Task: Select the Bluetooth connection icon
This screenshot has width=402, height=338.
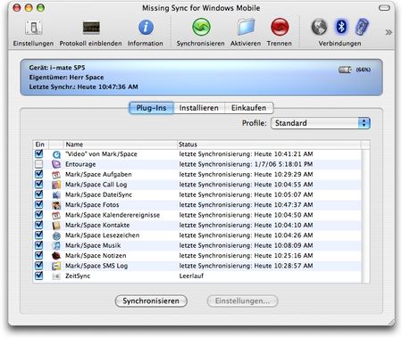Action: [x=341, y=27]
